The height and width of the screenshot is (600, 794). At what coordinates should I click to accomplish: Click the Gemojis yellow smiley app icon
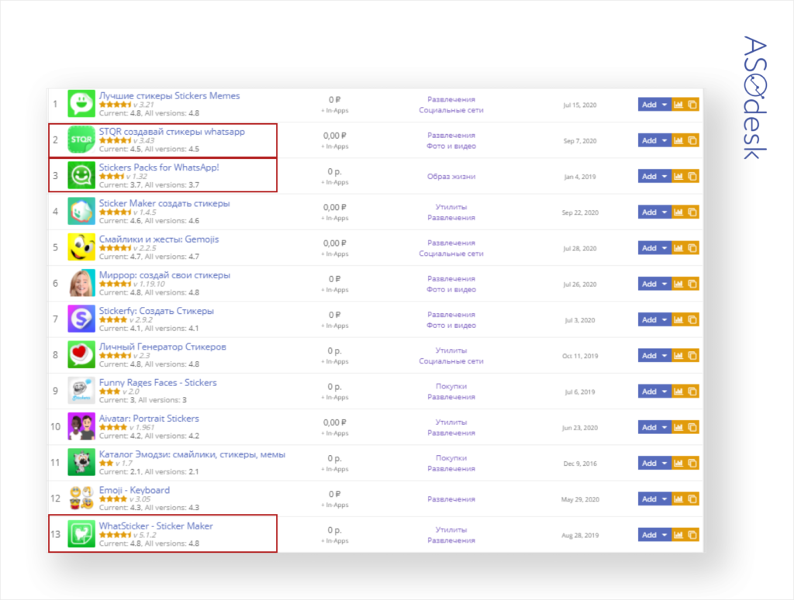81,247
